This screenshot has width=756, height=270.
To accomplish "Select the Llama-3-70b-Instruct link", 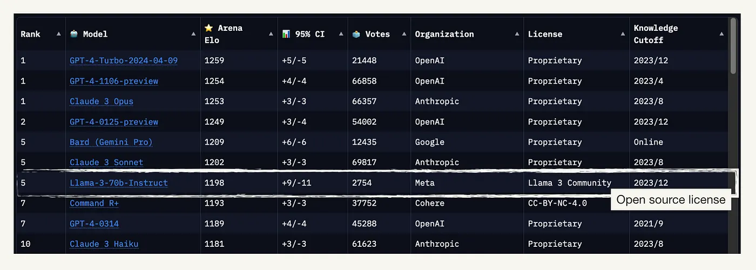I will click(x=119, y=183).
